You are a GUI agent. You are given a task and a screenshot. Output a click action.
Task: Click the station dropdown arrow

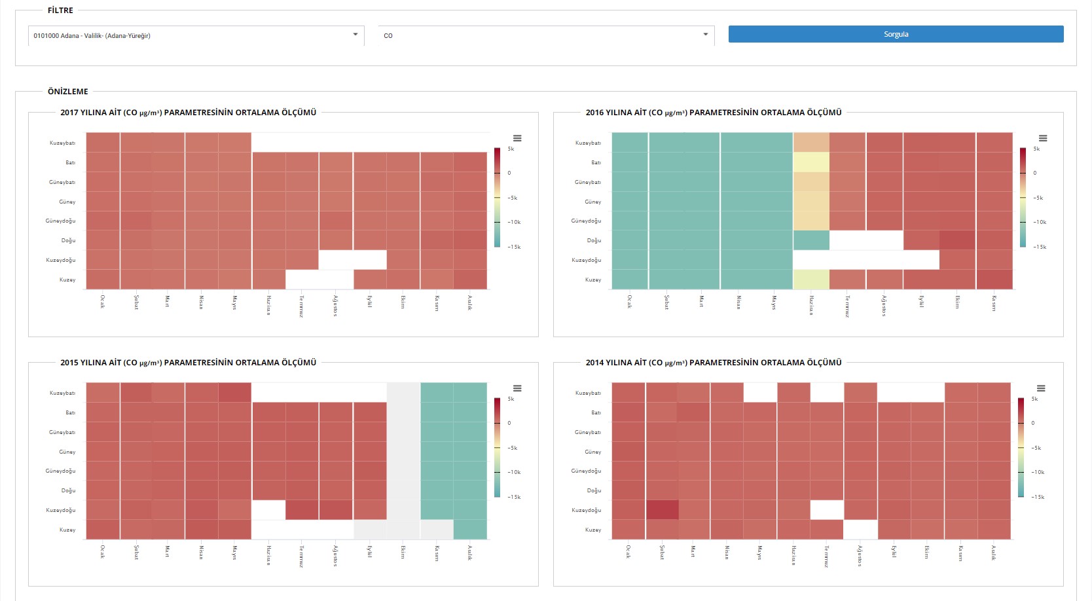click(355, 35)
